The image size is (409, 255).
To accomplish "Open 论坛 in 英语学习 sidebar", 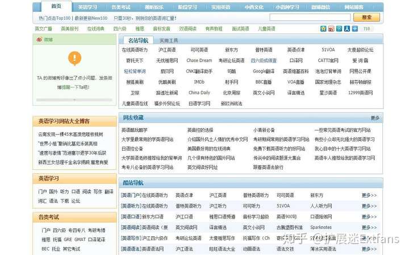I will coord(76,201).
